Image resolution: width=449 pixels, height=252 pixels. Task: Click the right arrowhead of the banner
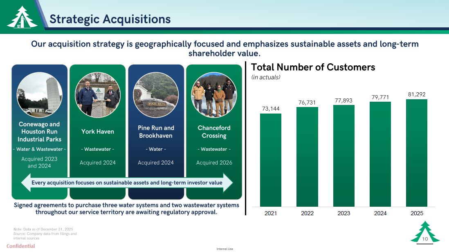point(227,183)
